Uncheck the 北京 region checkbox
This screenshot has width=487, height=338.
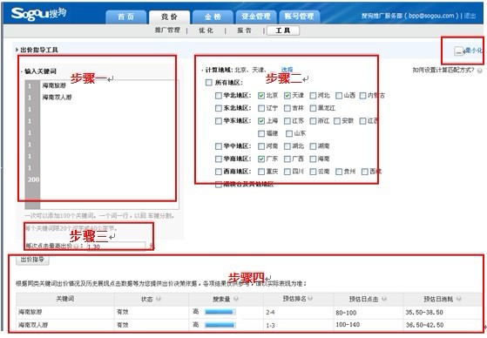[261, 95]
